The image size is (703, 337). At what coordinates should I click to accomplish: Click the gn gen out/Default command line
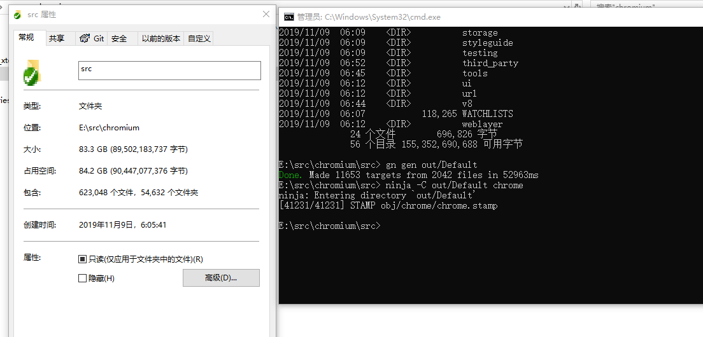click(378, 165)
